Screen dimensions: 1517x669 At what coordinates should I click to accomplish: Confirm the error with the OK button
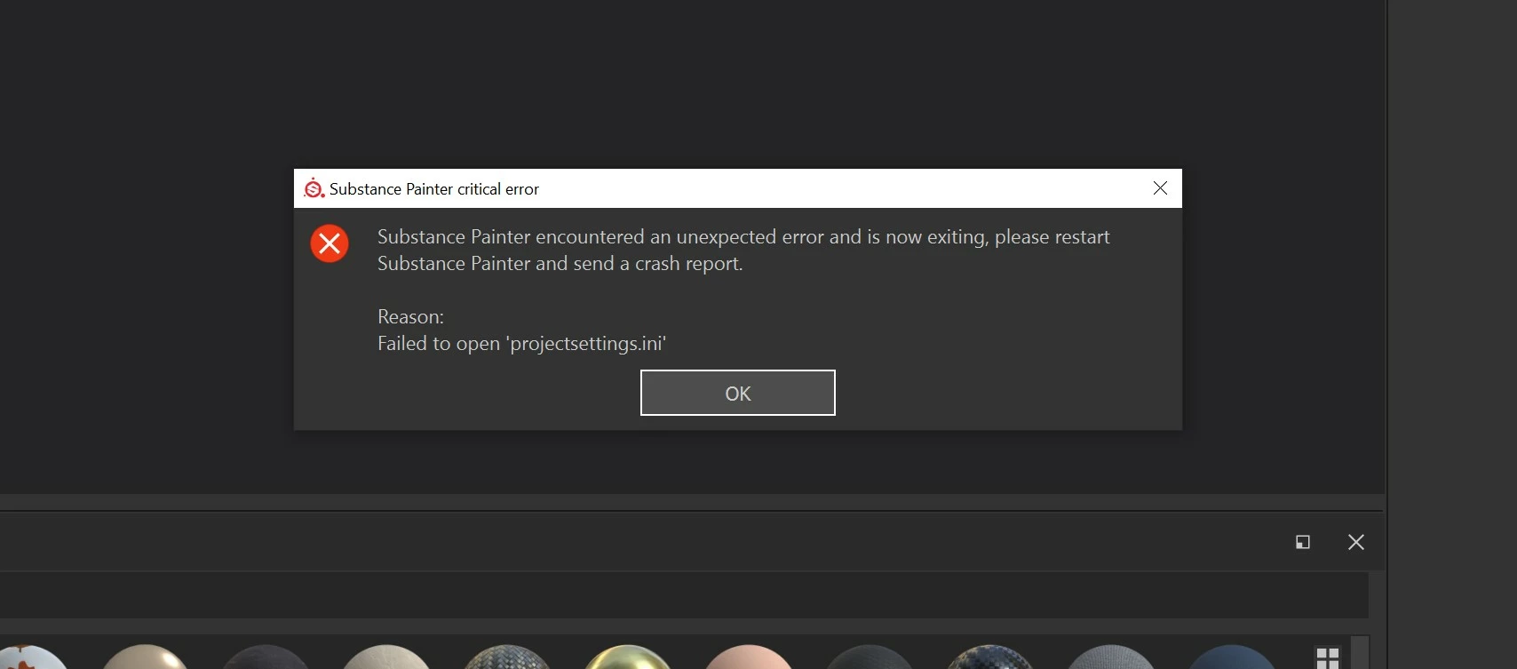737,393
